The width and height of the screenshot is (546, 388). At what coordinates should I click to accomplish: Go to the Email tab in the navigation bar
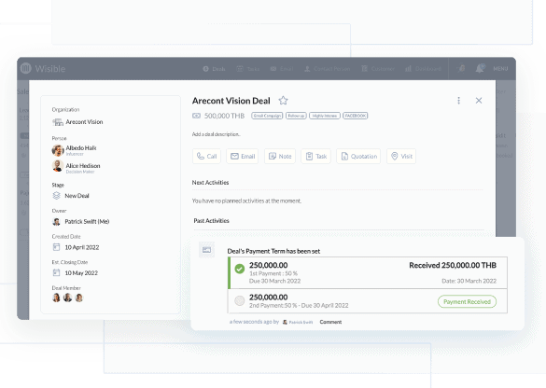click(x=282, y=69)
